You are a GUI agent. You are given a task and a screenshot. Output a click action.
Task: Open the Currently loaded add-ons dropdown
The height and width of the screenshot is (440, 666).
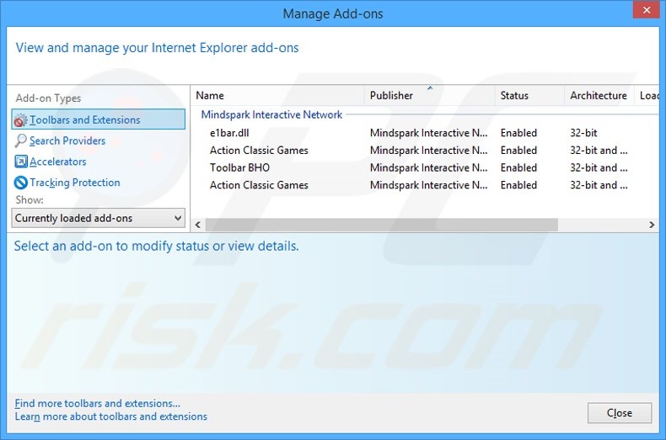pos(98,218)
